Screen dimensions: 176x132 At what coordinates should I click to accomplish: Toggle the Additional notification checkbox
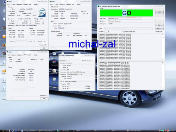123,32
